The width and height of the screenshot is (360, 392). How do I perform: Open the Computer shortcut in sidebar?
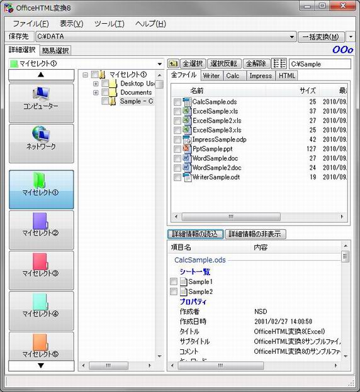tap(42, 103)
